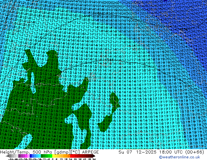Click the "54" legend maximum value
Screen dimensions: 207x160
[94, 159]
